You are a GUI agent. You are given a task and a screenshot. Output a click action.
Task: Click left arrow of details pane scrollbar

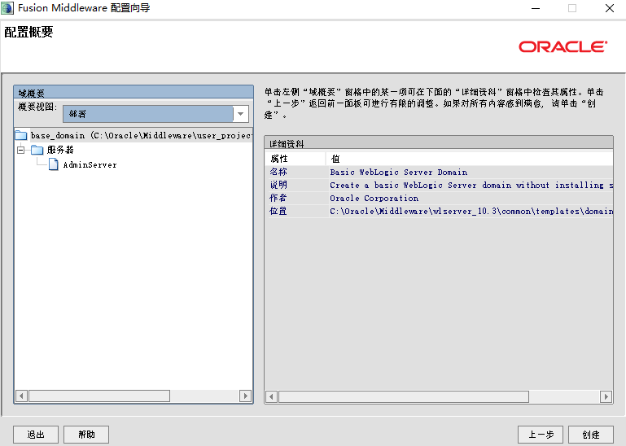click(271, 397)
